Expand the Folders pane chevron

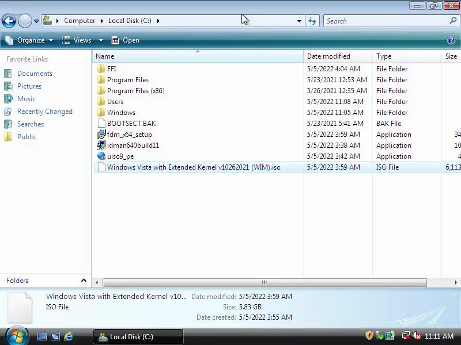[84, 281]
